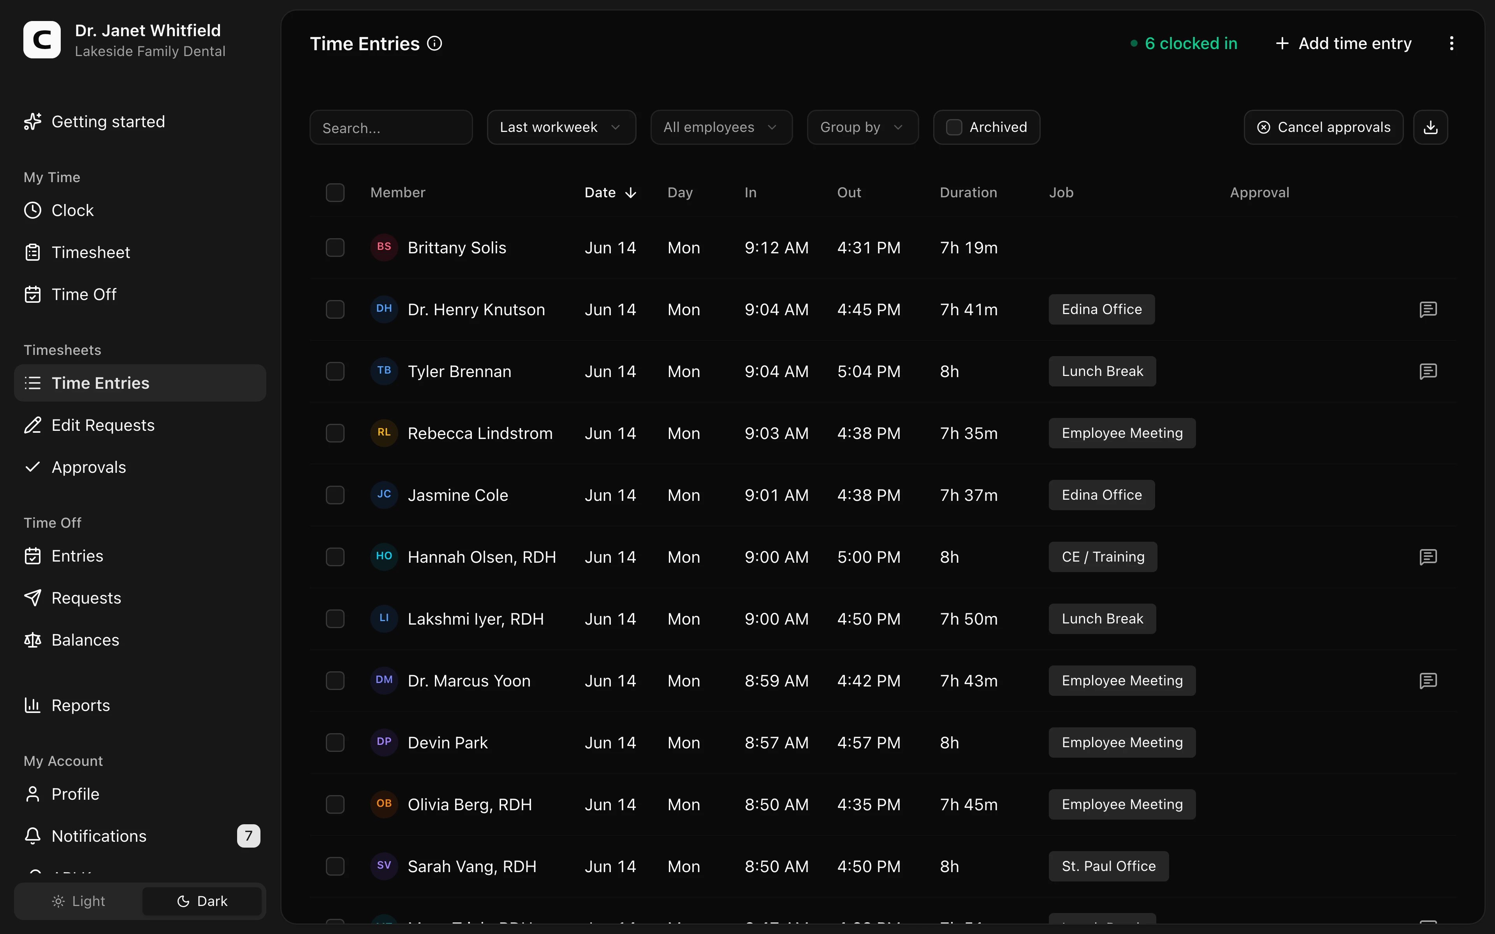Click Cancel approvals button

coord(1323,127)
